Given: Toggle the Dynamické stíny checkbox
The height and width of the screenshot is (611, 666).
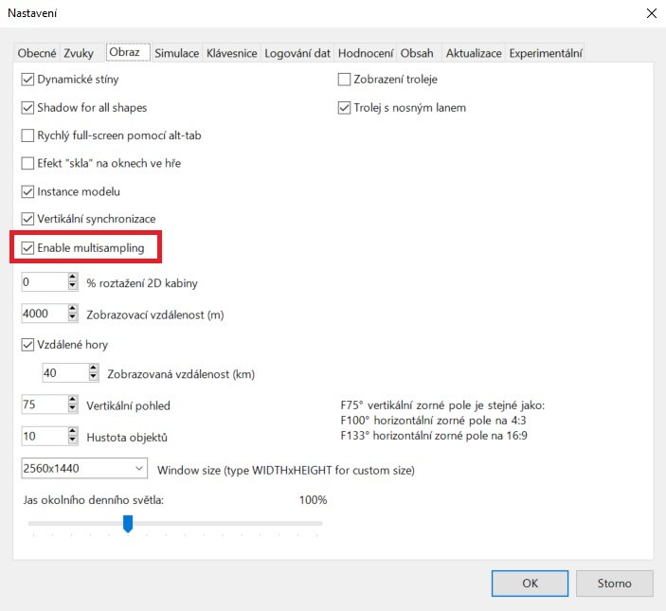Looking at the screenshot, I should point(27,81).
